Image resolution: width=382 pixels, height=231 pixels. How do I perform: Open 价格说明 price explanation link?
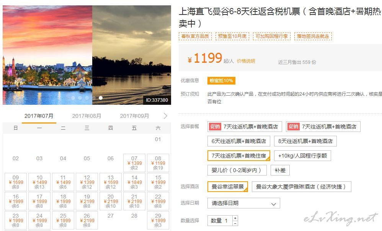[x=246, y=61]
